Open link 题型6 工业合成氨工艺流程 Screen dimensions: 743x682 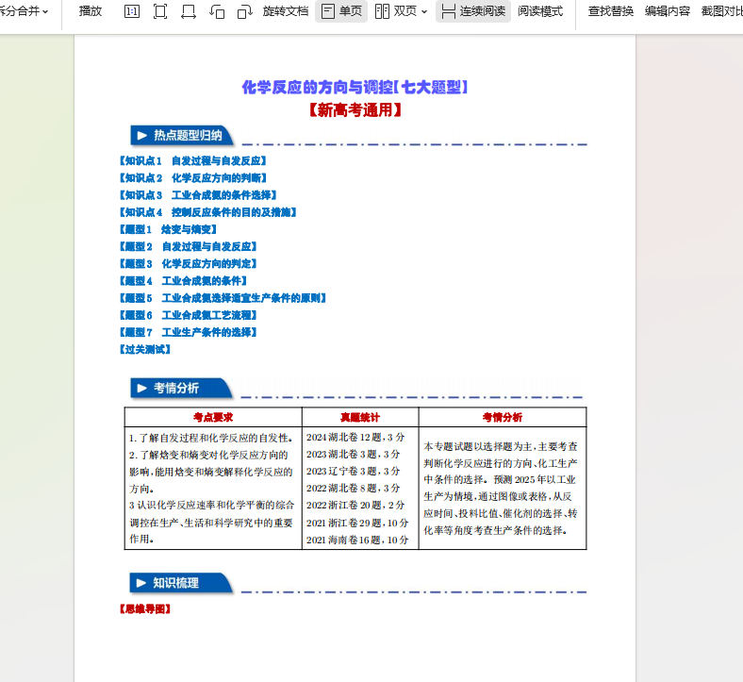point(189,315)
